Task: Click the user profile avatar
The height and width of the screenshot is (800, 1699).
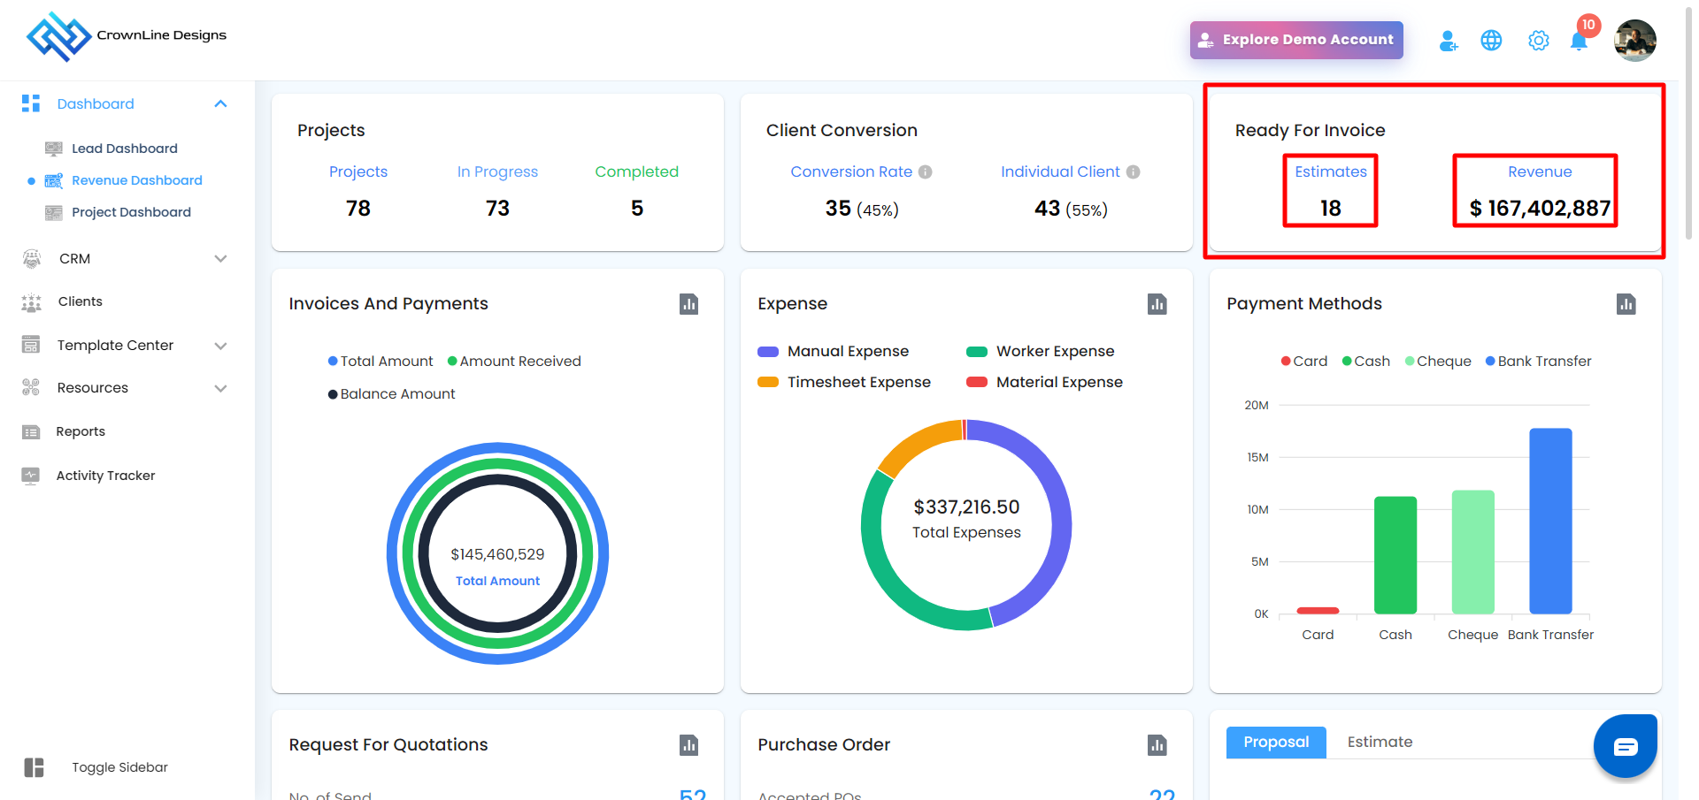Action: click(1634, 41)
